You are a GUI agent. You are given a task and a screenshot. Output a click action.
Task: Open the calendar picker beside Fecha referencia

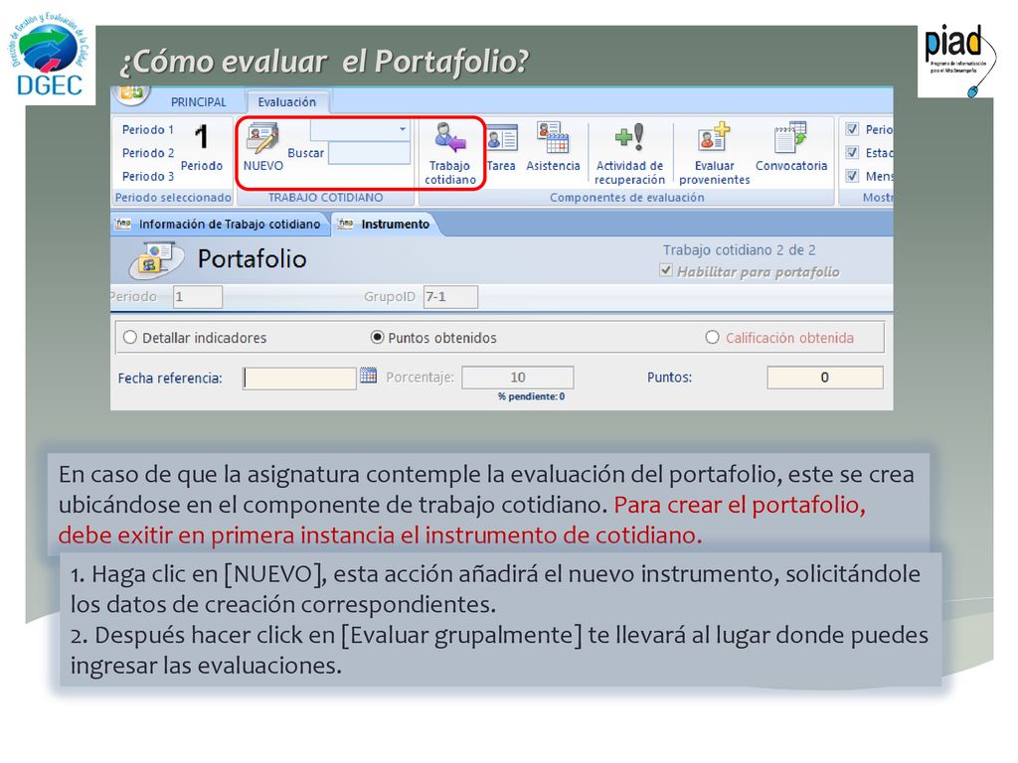tap(368, 376)
